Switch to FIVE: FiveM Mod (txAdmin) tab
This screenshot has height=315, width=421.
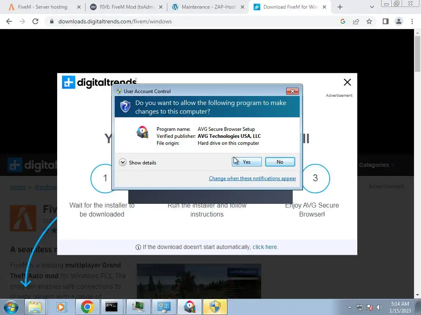click(x=127, y=7)
